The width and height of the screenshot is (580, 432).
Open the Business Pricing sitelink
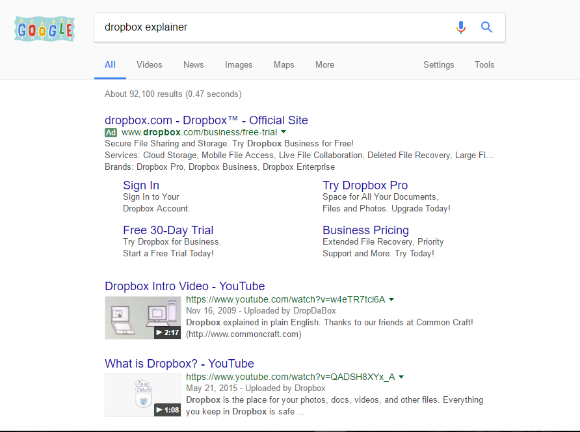pos(366,230)
